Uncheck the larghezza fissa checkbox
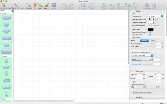 [150, 35]
